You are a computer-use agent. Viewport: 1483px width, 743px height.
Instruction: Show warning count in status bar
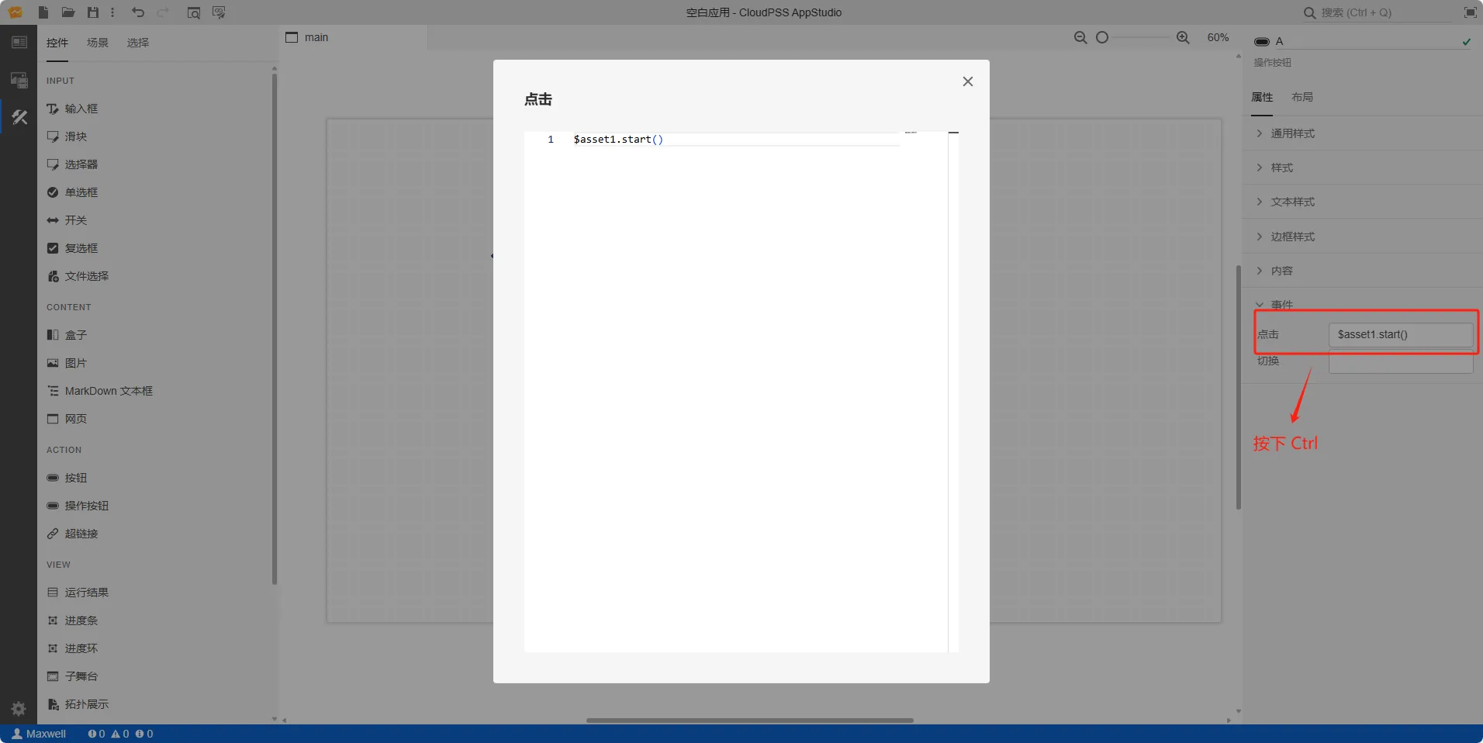coord(120,734)
